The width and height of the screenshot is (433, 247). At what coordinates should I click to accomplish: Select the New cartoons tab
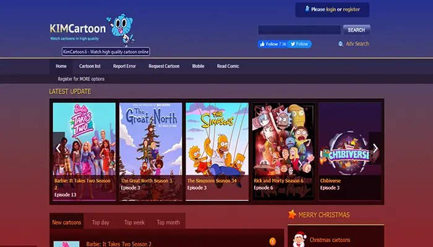[67, 222]
